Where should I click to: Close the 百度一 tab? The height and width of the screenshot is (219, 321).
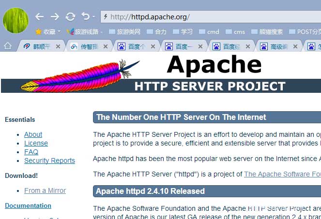point(200,46)
